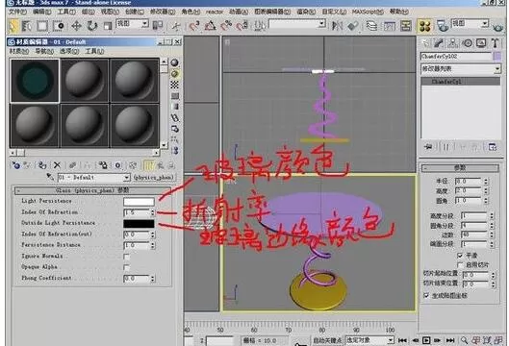Image resolution: width=509 pixels, height=346 pixels.
Task: Switch to the Display command panel
Action: click(x=481, y=43)
